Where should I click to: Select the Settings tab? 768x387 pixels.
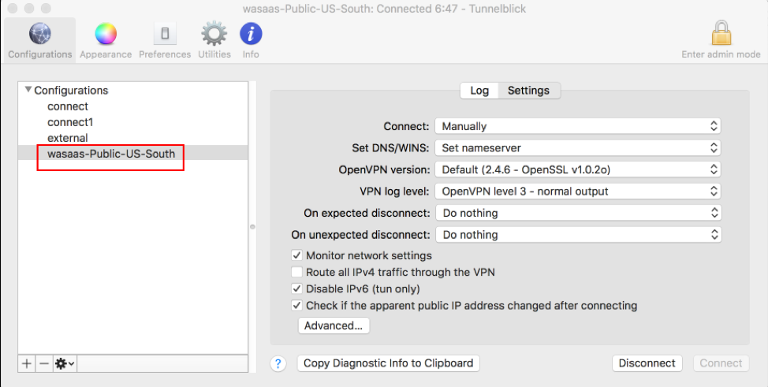click(528, 91)
